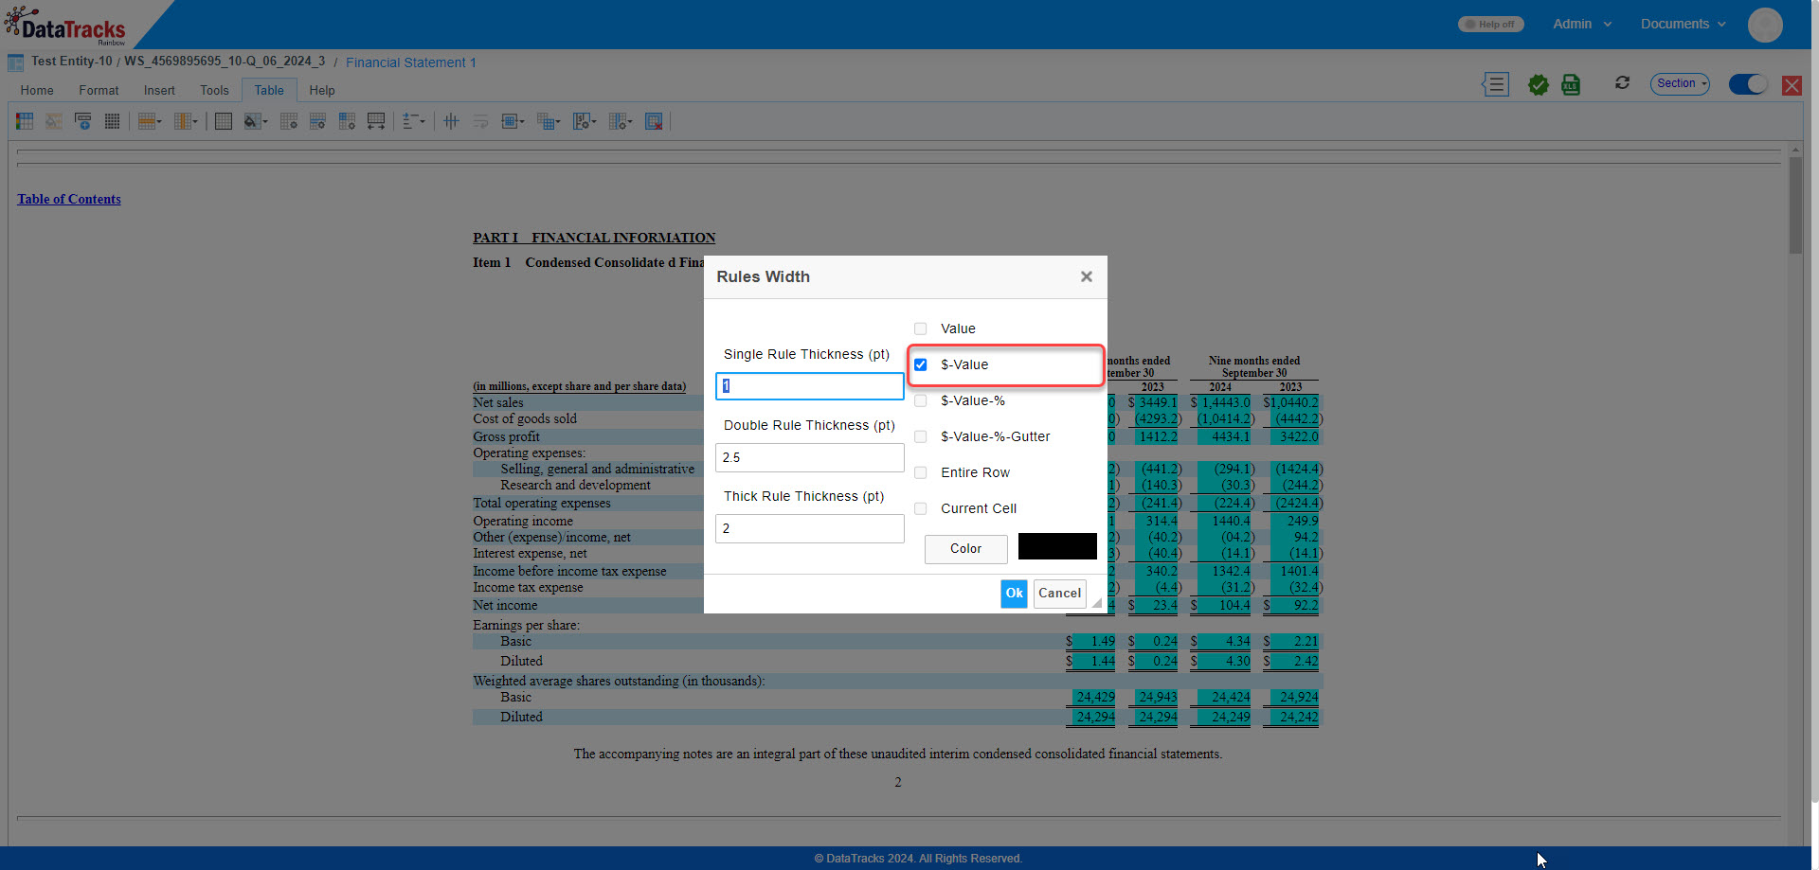The width and height of the screenshot is (1819, 870).
Task: Open the Section dropdown
Action: pos(1680,83)
